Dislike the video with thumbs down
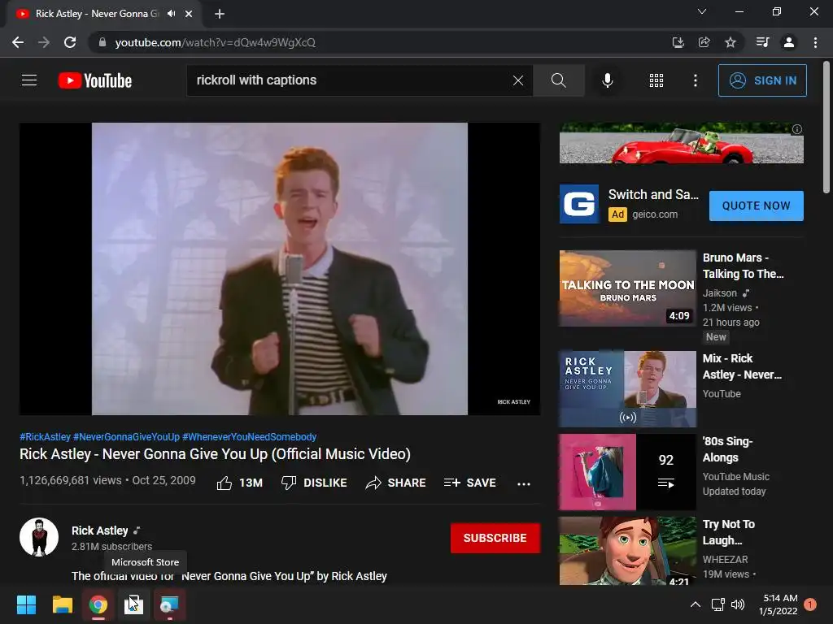Viewport: 833px width, 624px height. pyautogui.click(x=314, y=483)
